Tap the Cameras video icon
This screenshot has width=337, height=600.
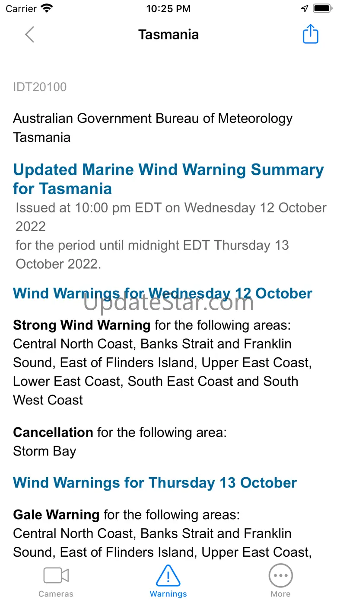click(x=56, y=576)
